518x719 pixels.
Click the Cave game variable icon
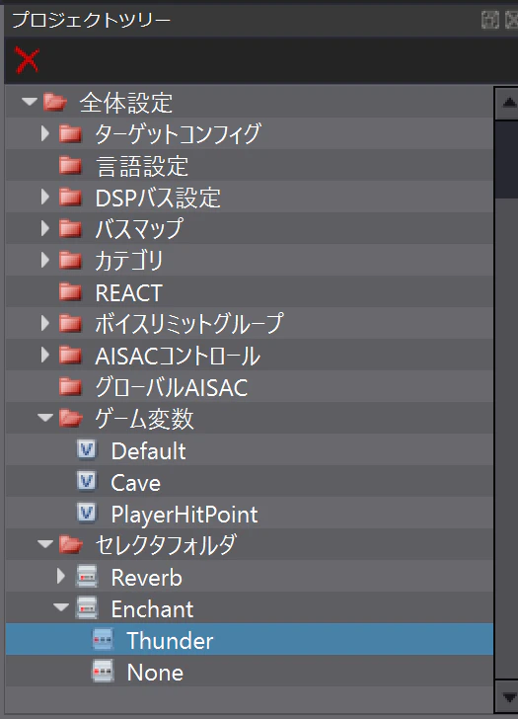[87, 481]
